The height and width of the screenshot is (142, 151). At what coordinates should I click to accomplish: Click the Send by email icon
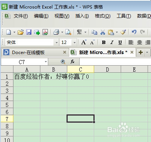37,32
